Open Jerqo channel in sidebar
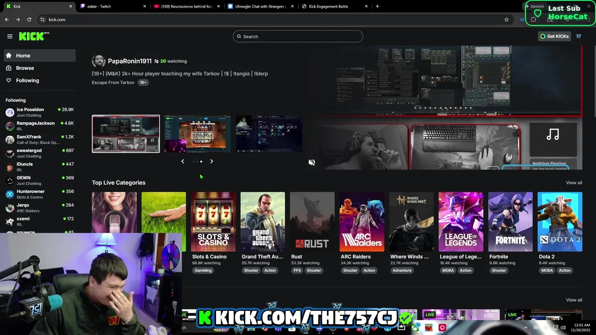Screen dimensions: 596x335 pos(40,208)
